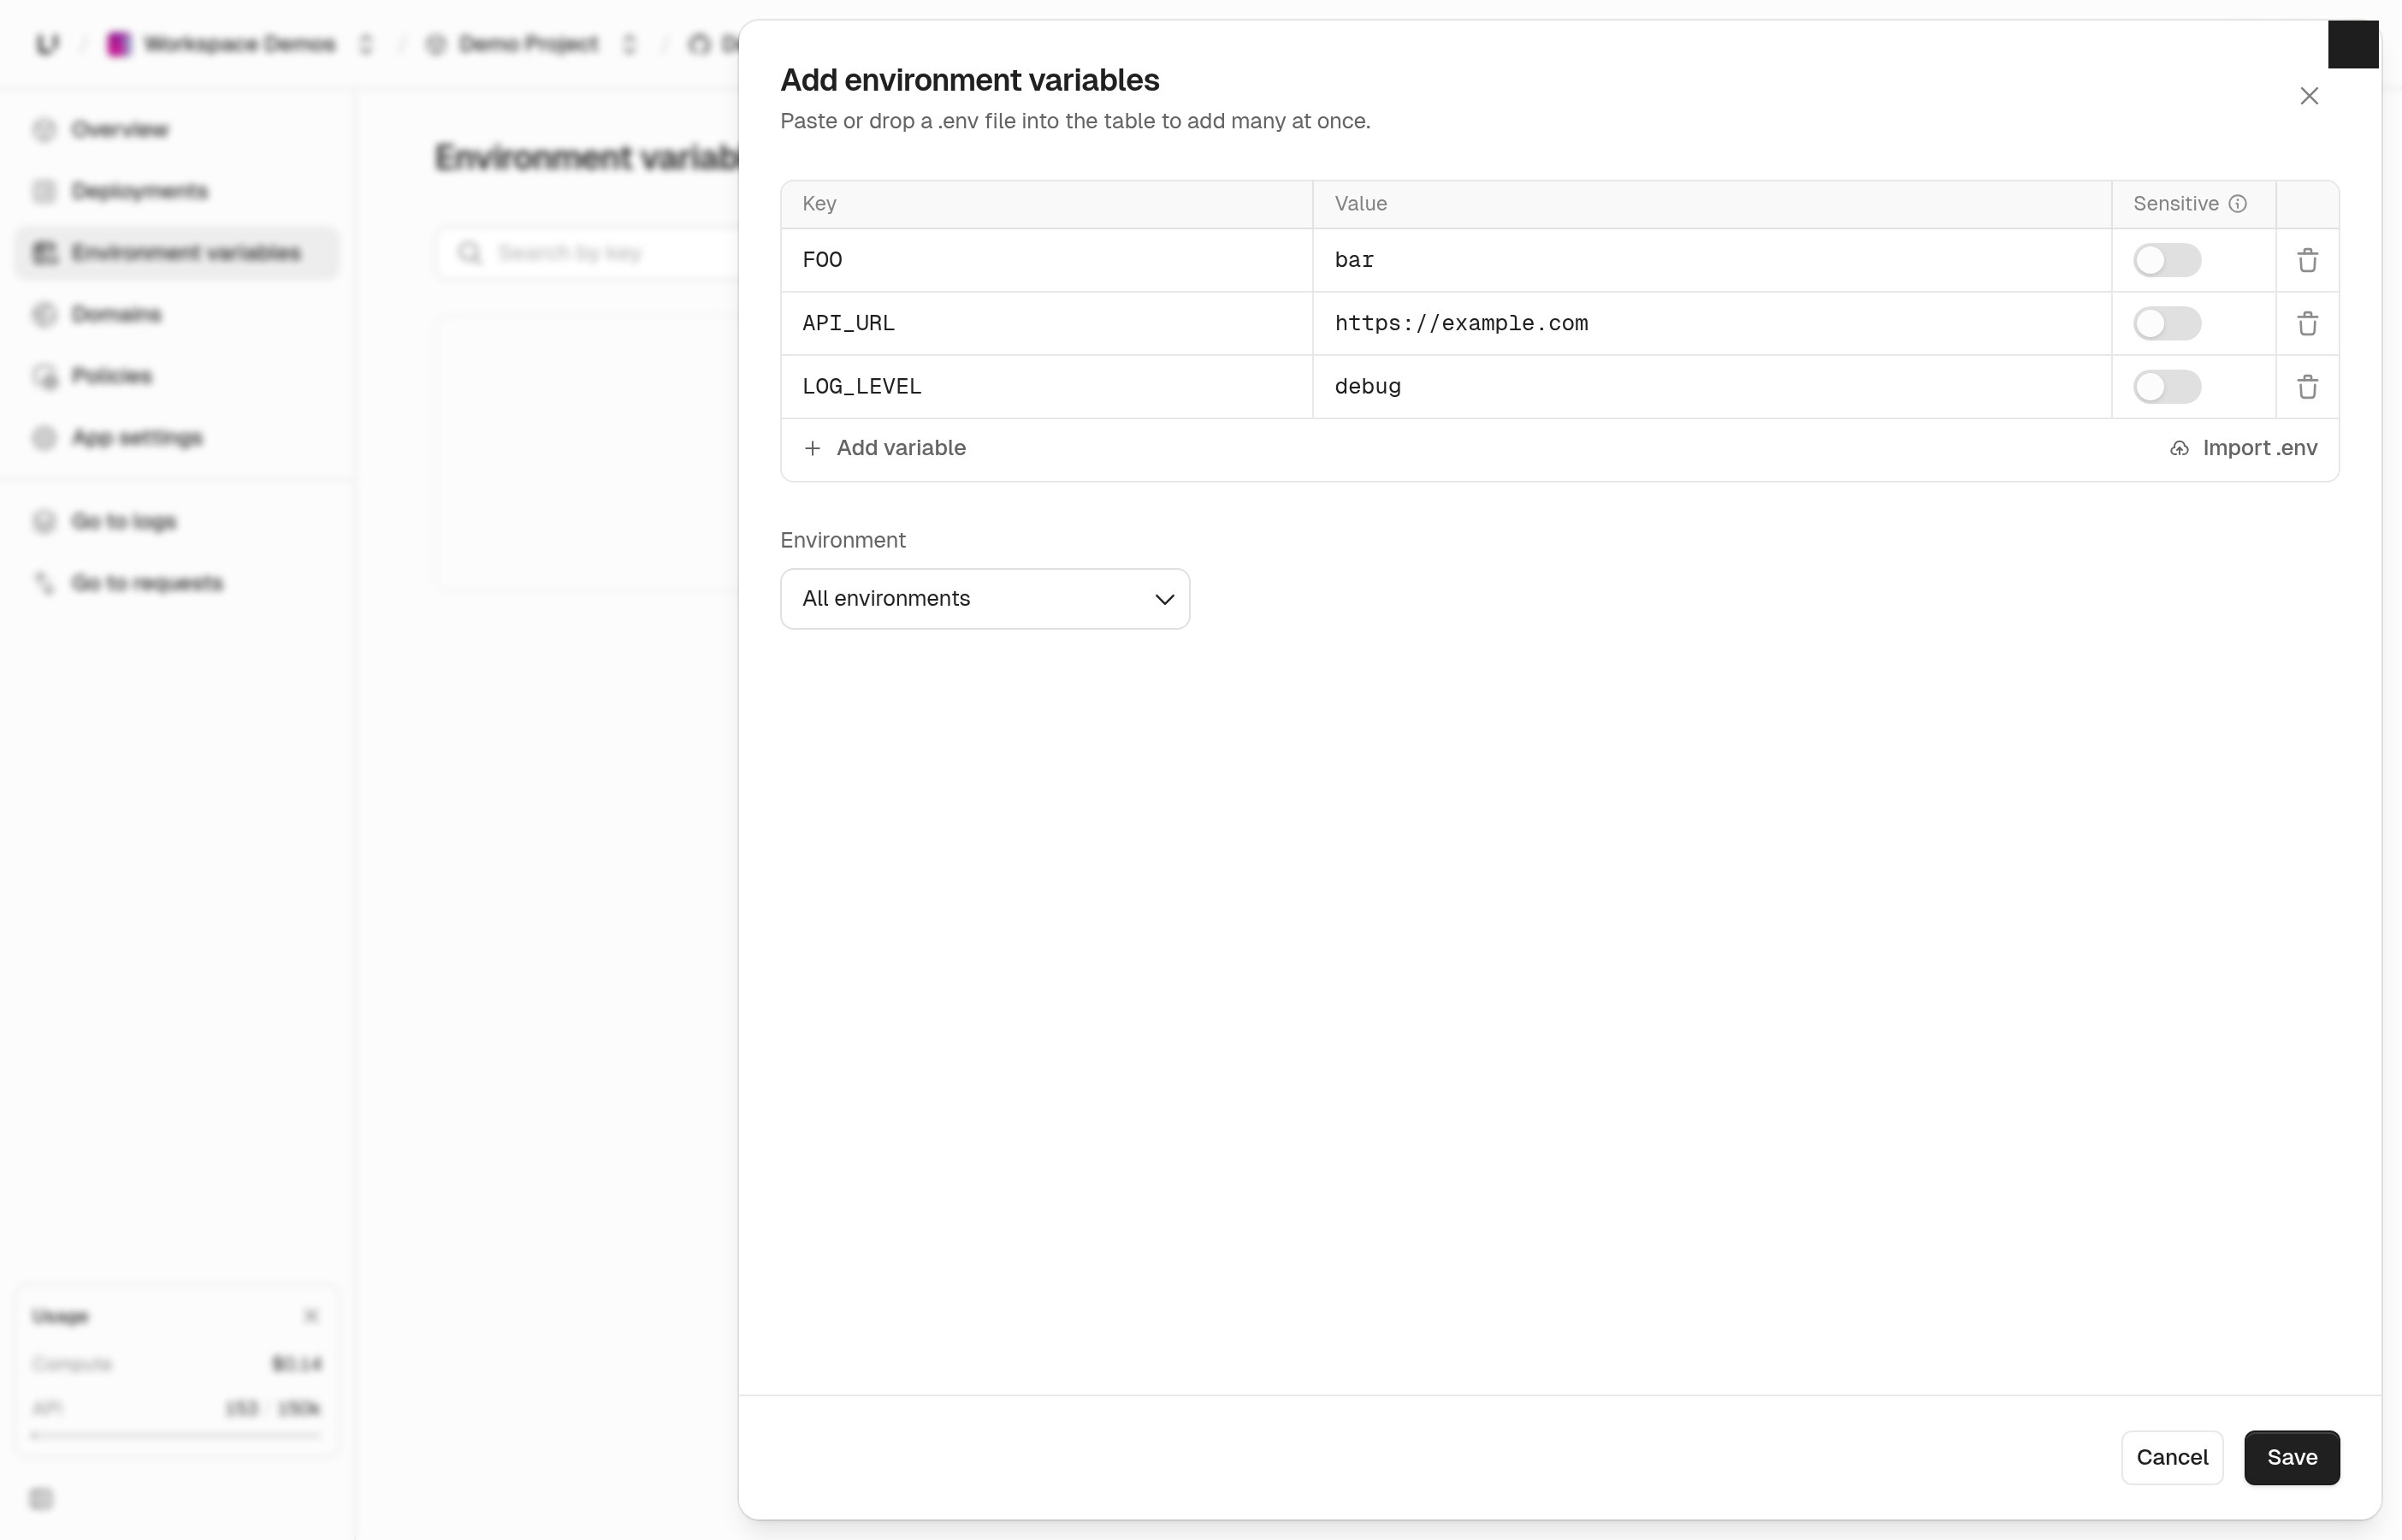The width and height of the screenshot is (2402, 1540).
Task: Click the Sensitive info icon
Action: [x=2237, y=204]
